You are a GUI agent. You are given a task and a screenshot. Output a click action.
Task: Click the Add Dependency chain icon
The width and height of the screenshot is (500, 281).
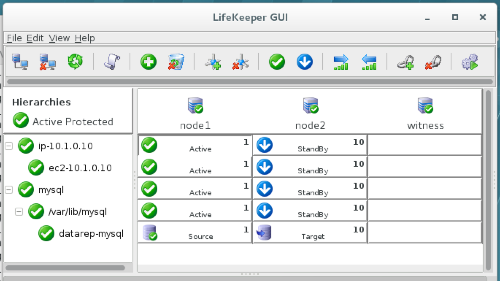(x=405, y=62)
